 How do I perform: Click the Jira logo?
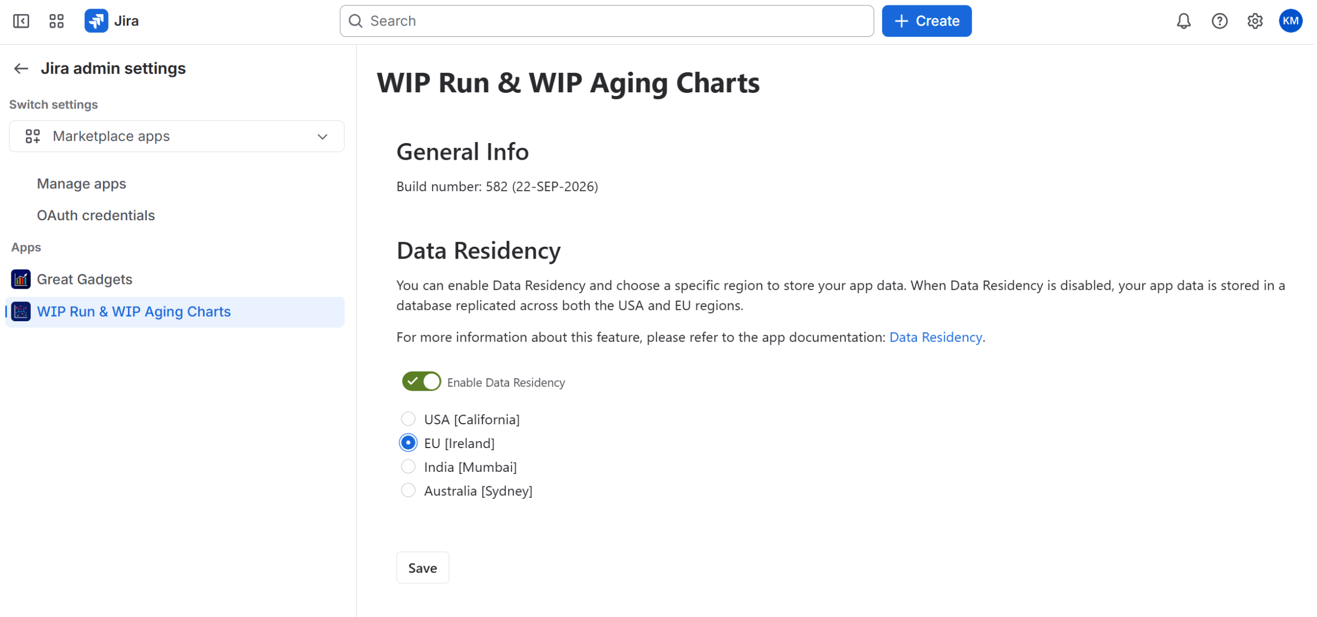pyautogui.click(x=112, y=21)
